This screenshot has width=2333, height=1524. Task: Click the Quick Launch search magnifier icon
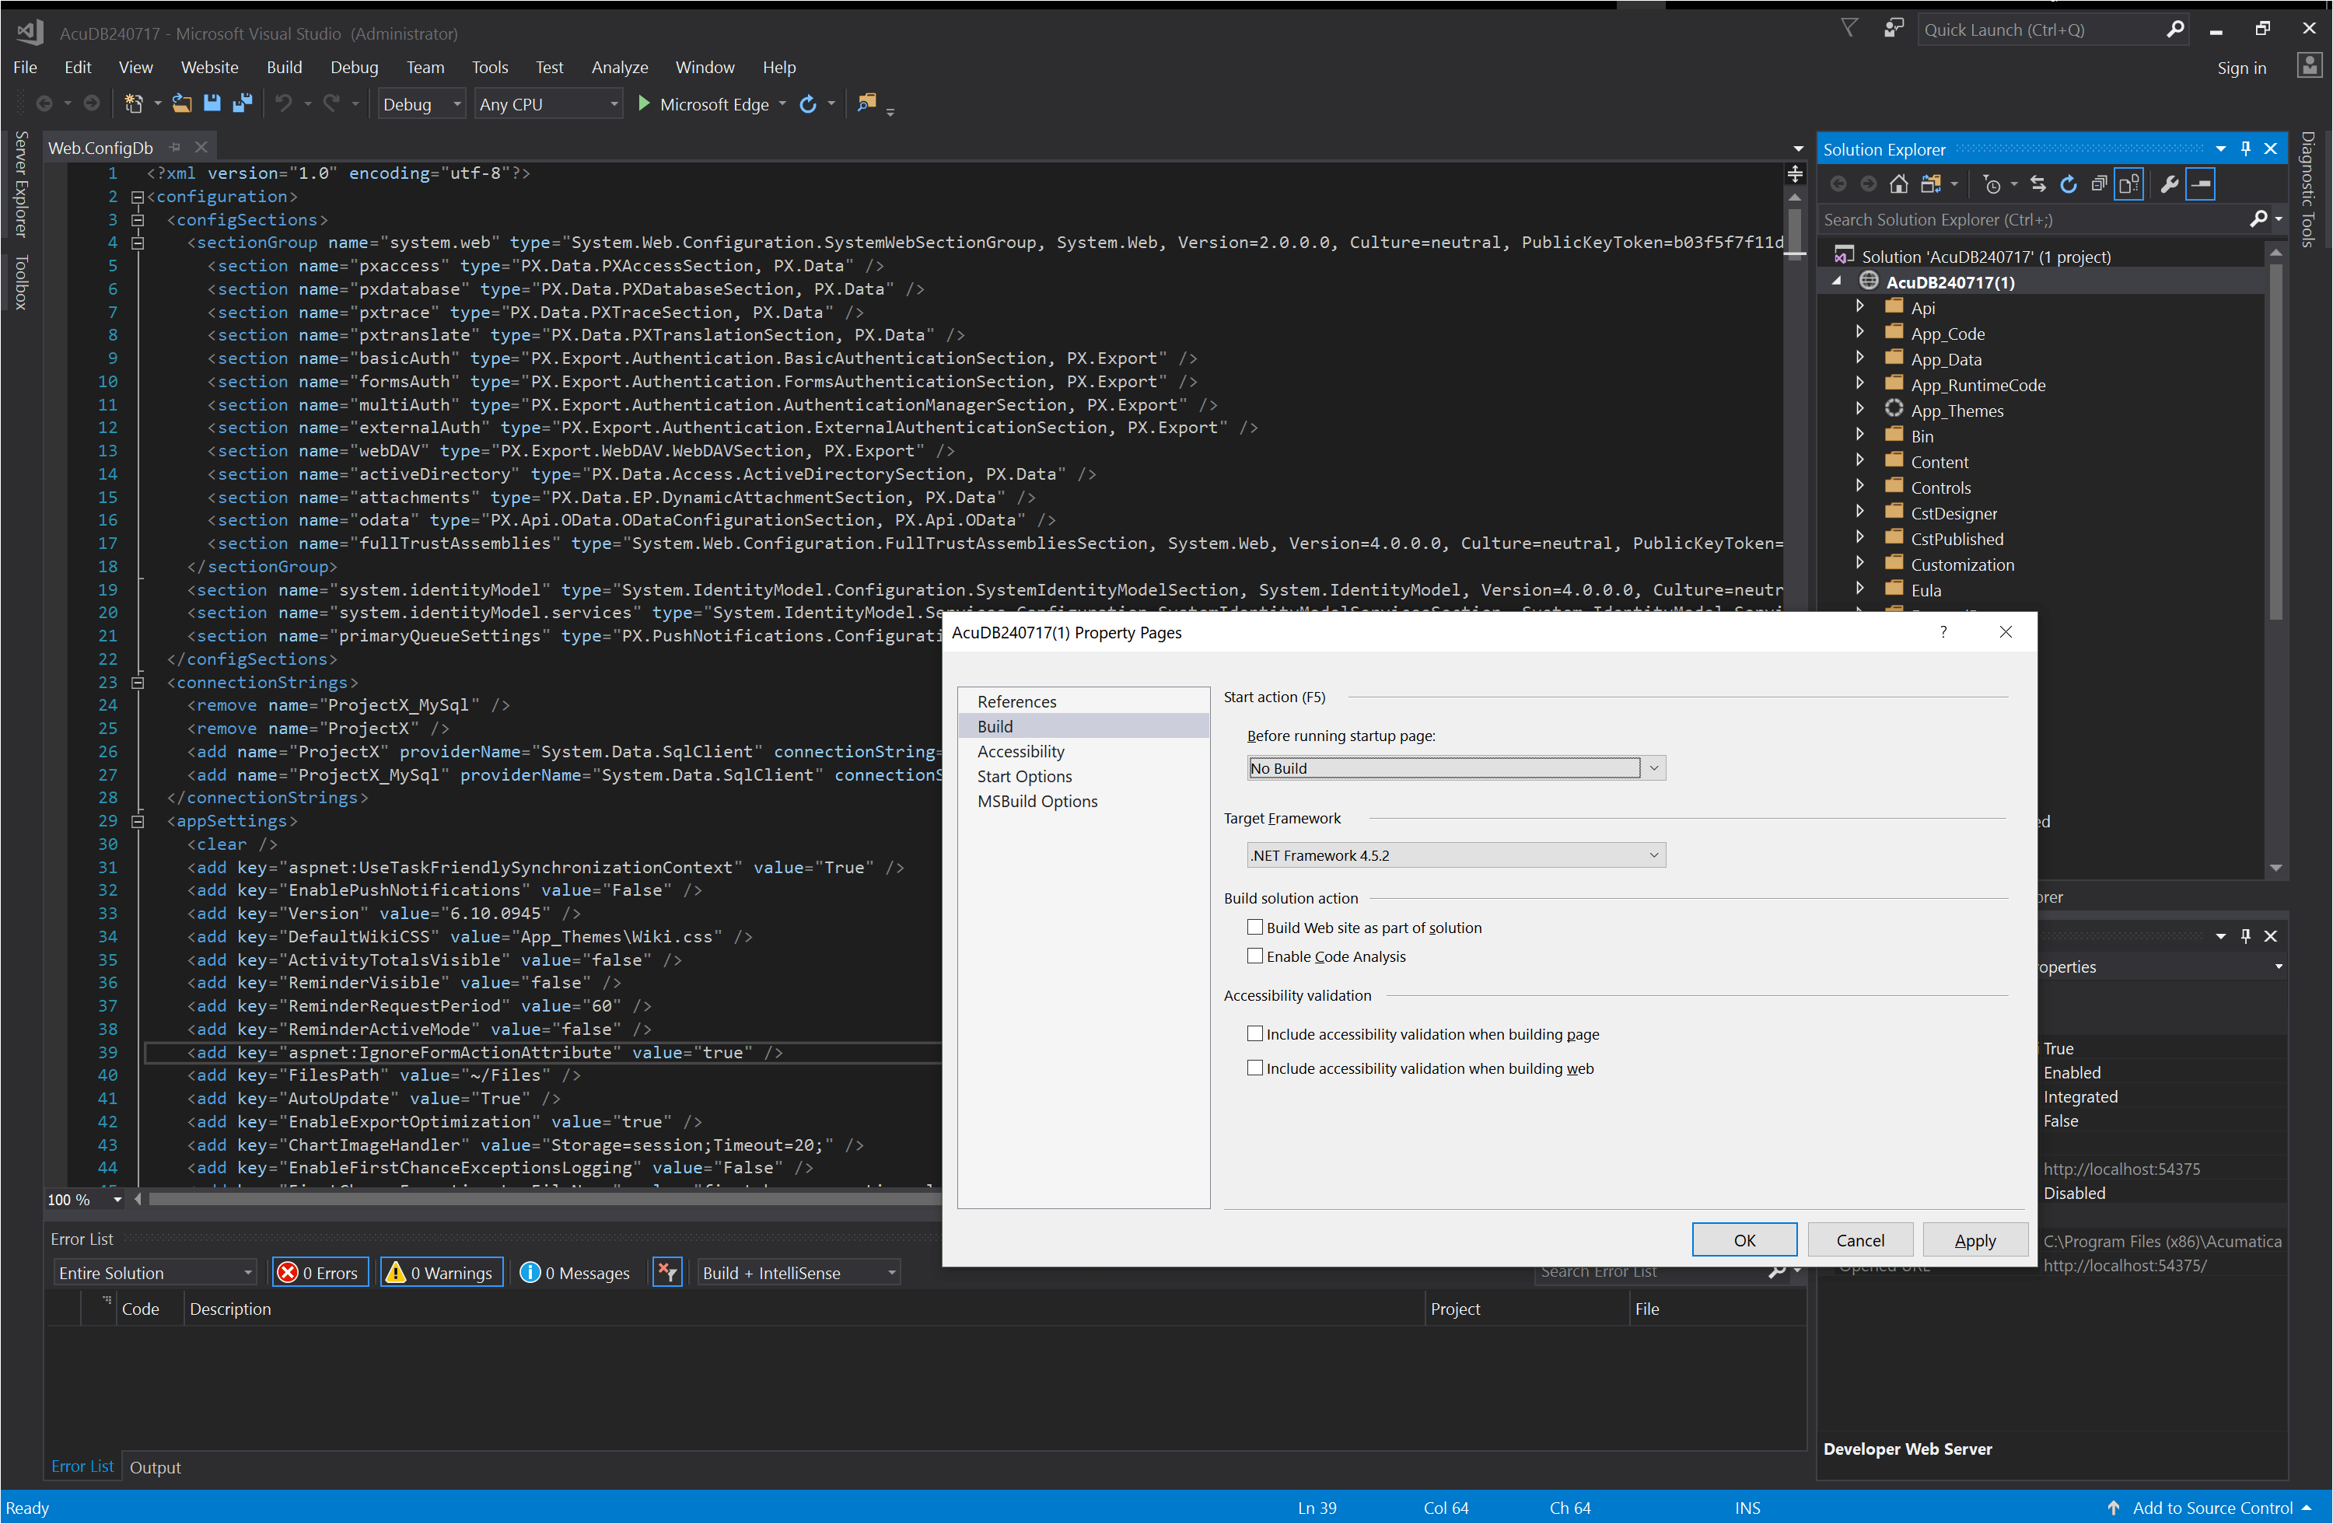click(x=2174, y=30)
